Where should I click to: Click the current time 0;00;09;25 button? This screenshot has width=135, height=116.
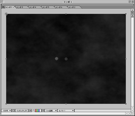point(22,111)
